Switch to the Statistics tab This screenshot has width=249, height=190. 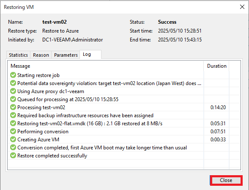18,55
